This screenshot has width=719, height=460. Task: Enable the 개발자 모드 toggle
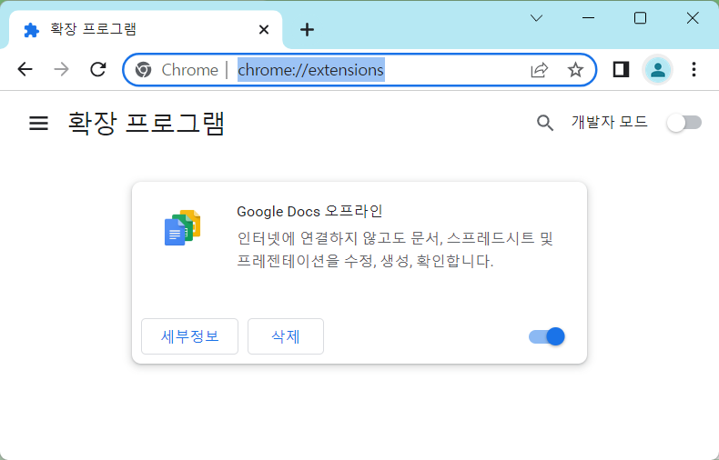[684, 123]
